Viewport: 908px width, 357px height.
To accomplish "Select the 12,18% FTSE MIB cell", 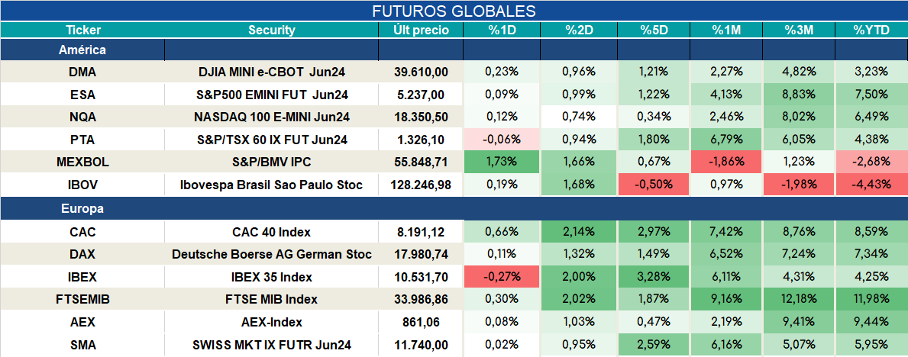I will 799,300.
